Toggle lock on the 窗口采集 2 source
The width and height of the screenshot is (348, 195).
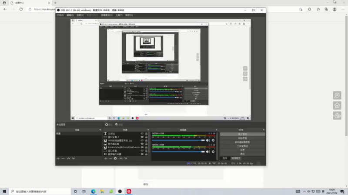click(x=146, y=137)
